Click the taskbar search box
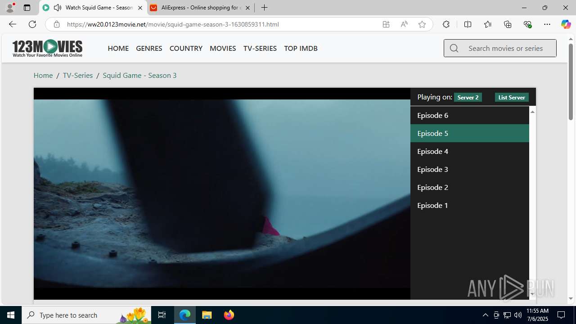The width and height of the screenshot is (576, 324). 86,315
